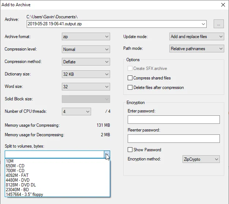
Task: Expand the Dictionary size dropdown
Action: tap(86, 74)
